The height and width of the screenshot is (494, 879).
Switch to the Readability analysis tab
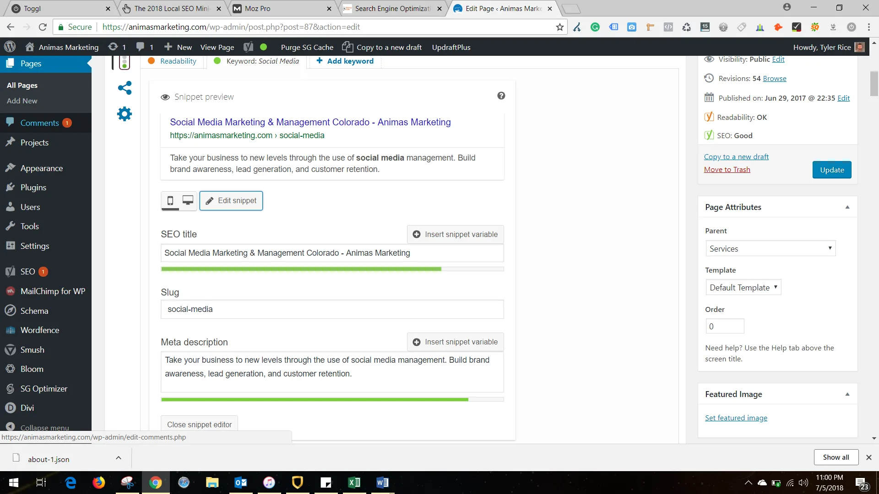(178, 61)
